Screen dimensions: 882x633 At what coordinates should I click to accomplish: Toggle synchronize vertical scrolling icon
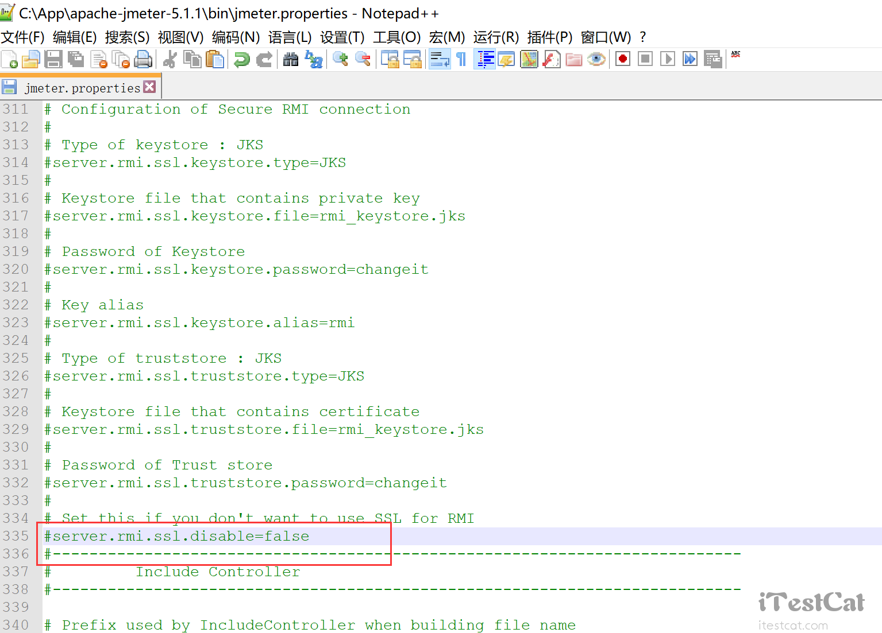click(x=390, y=59)
